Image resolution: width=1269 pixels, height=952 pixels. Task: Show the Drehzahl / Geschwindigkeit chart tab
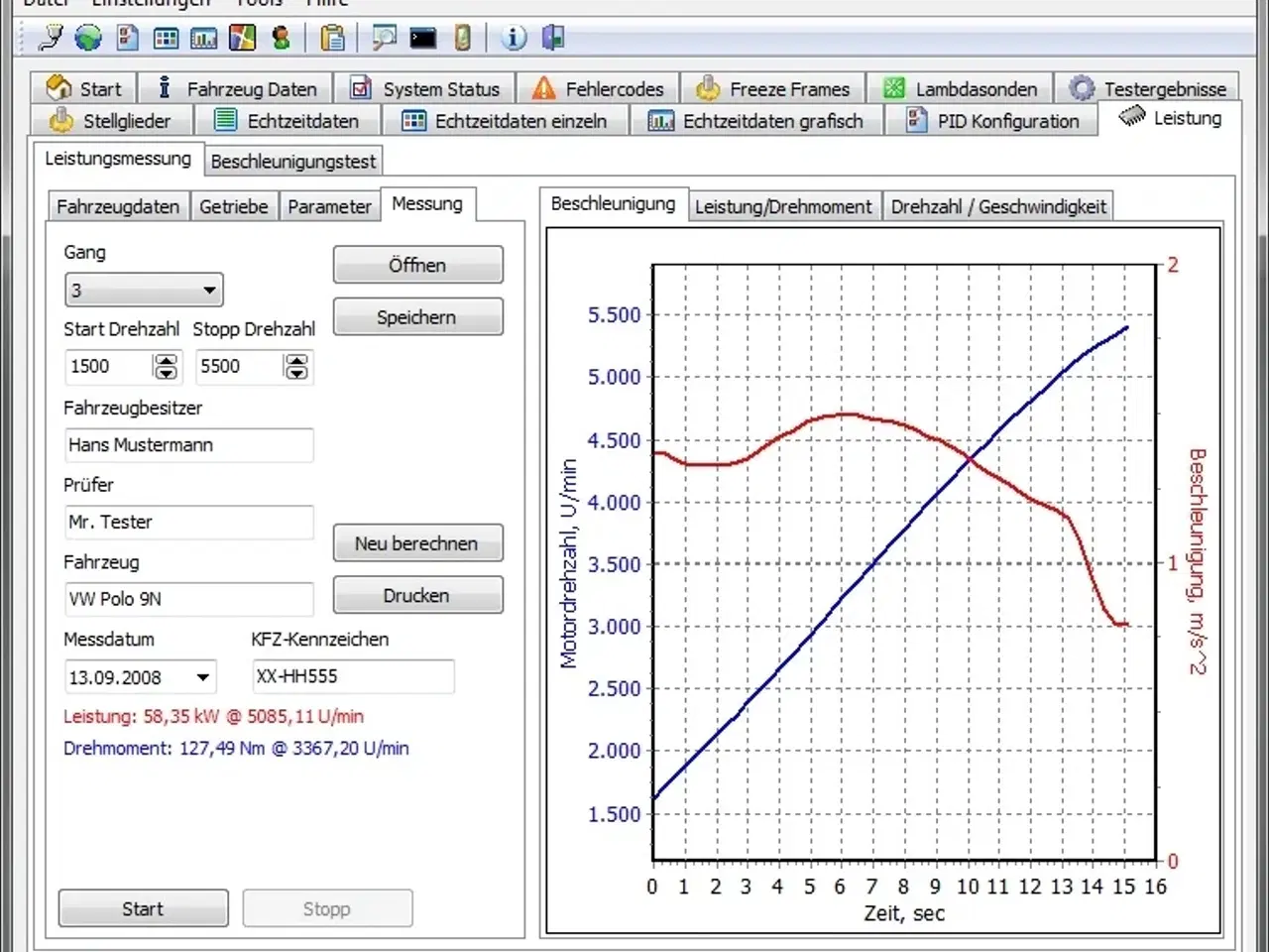tap(998, 206)
